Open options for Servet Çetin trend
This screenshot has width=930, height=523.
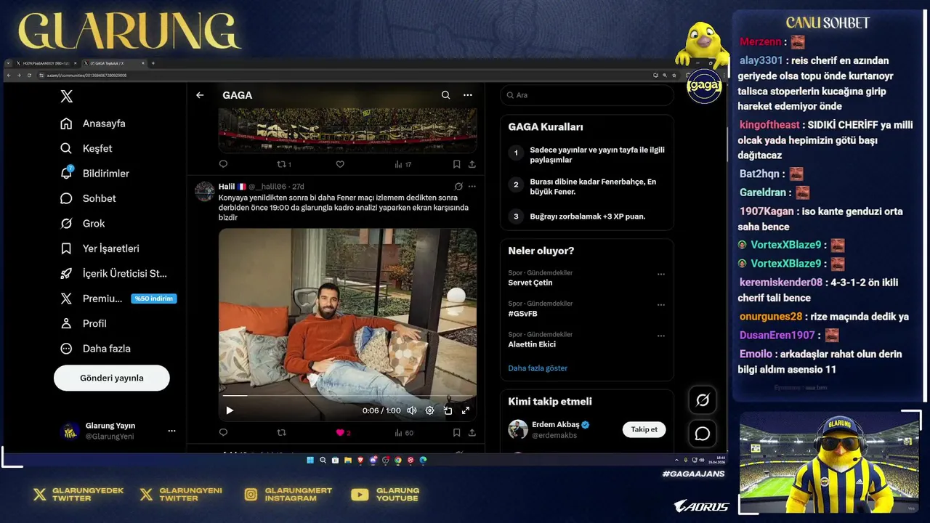coord(661,274)
